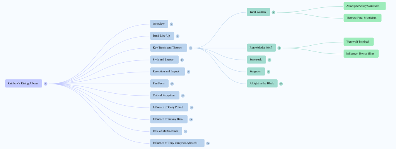Screen dimensions: 396x149
Task: Select Influence: Horror films node
Action: 361,53
